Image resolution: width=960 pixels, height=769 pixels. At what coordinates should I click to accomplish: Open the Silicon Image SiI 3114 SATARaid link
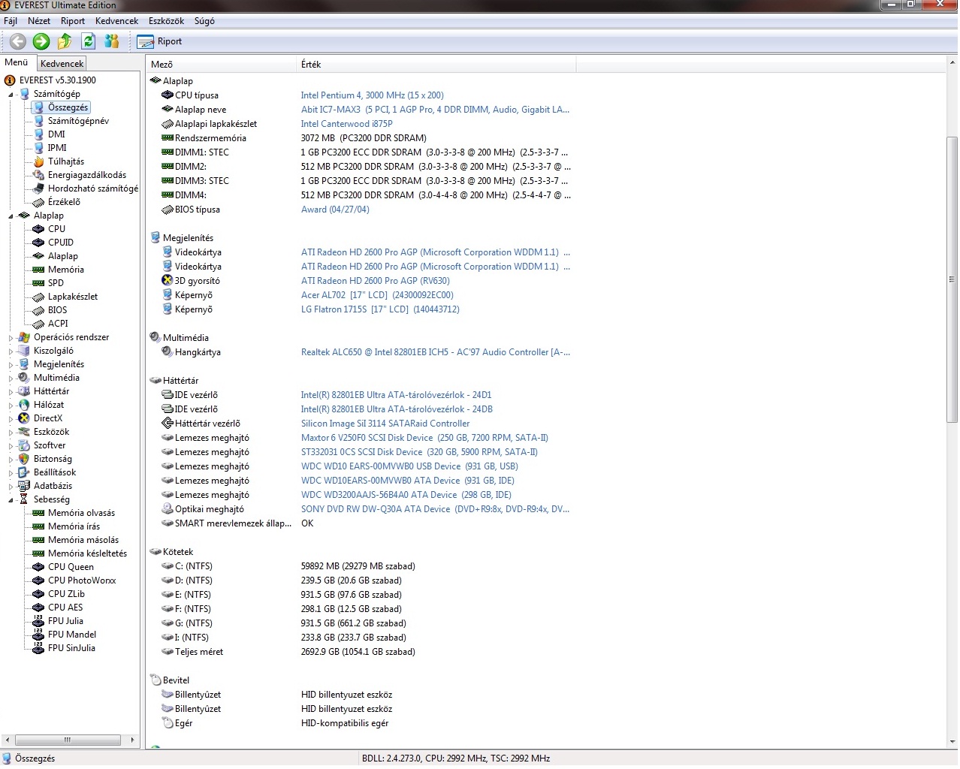(385, 424)
